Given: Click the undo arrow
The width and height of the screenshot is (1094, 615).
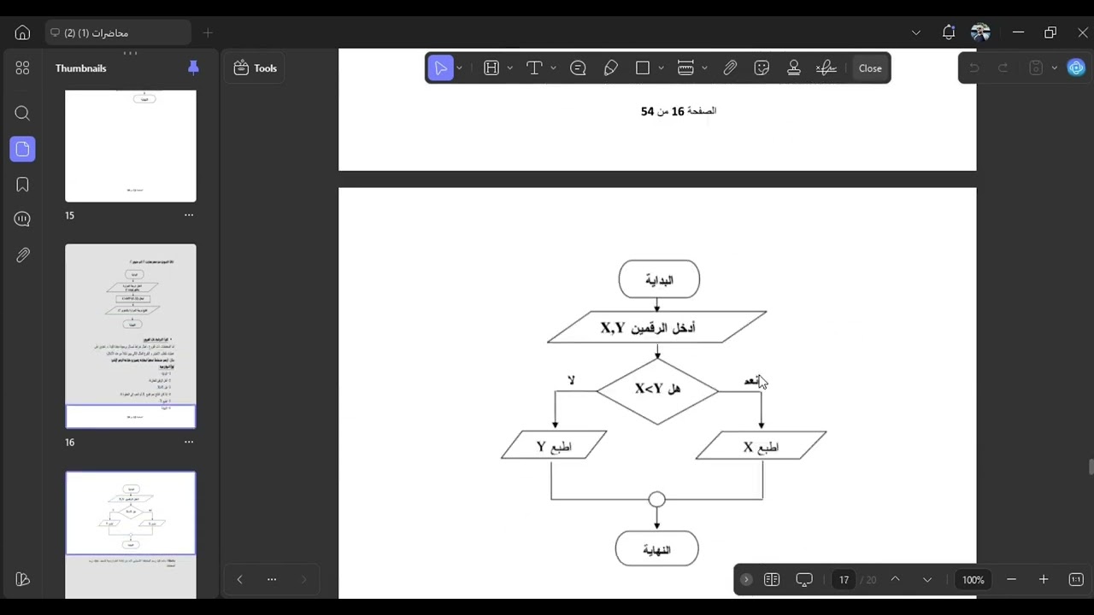Looking at the screenshot, I should 973,68.
